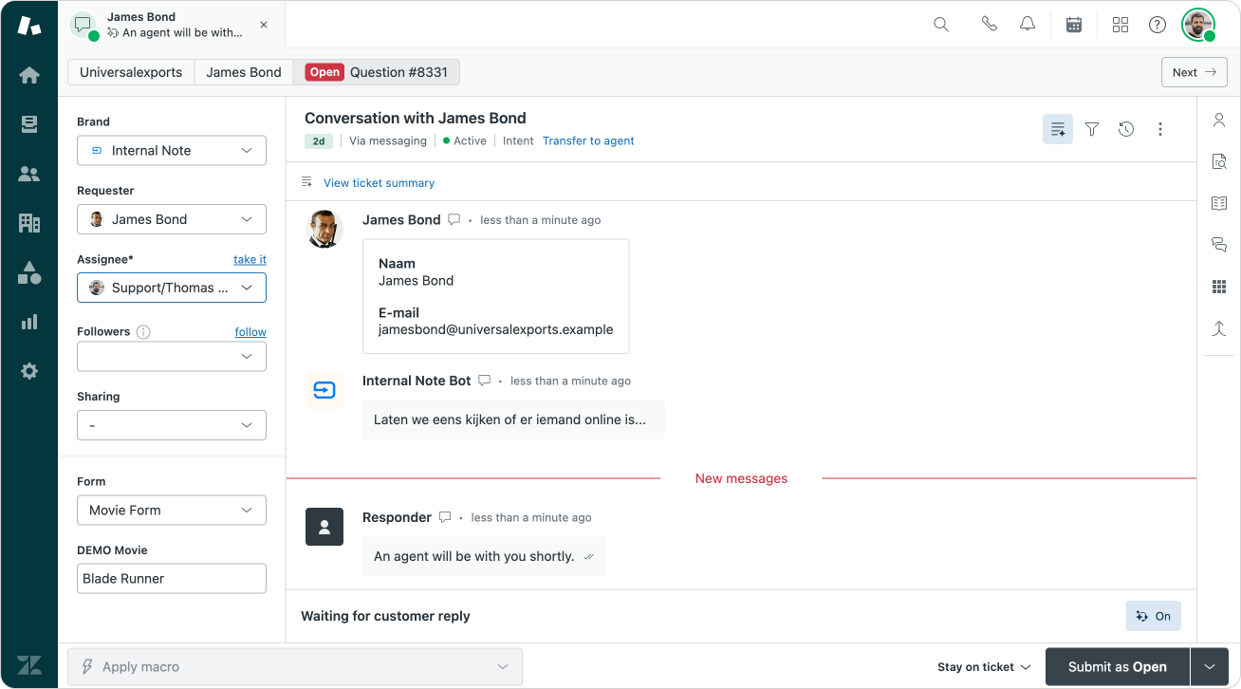This screenshot has width=1241, height=689.
Task: Open the Apply macro dropdown
Action: [x=295, y=667]
